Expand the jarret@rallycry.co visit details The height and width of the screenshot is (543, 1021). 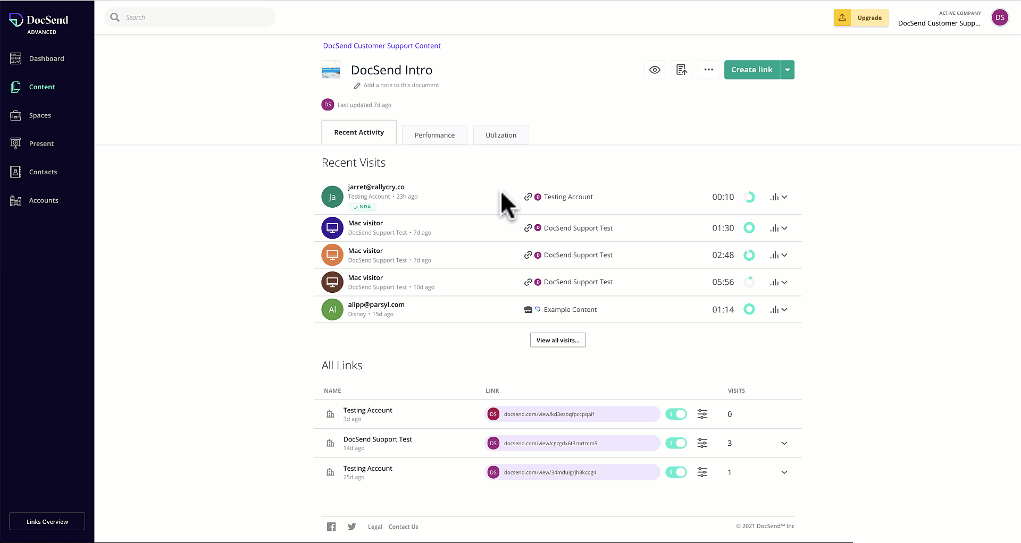click(x=784, y=197)
